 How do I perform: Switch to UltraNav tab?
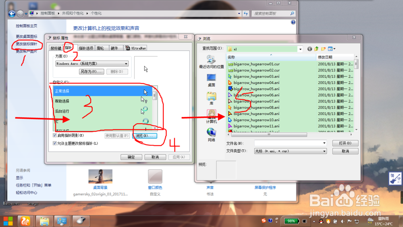click(135, 48)
